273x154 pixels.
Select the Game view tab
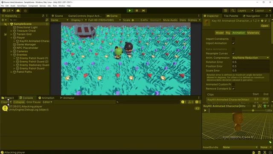point(112,16)
